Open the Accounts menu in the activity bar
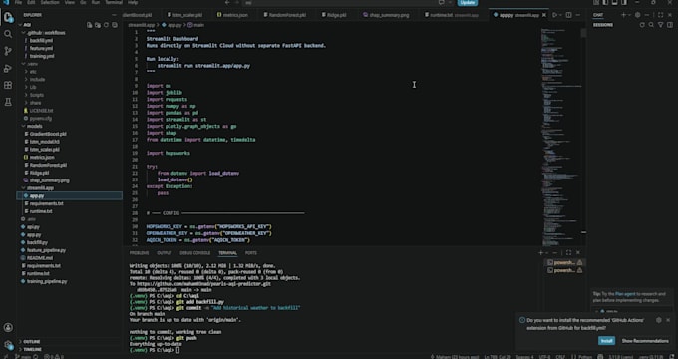The height and width of the screenshot is (359, 678). 8,327
